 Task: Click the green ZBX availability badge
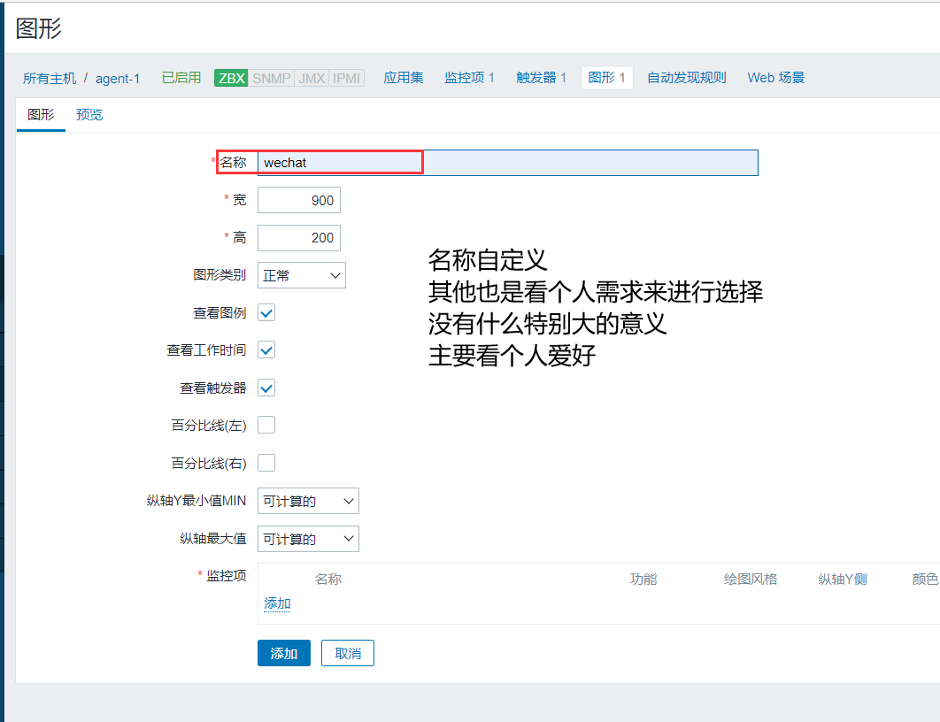231,79
